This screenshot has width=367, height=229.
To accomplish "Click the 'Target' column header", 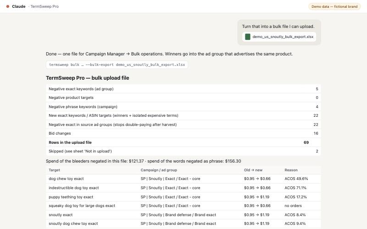I will 54,170.
